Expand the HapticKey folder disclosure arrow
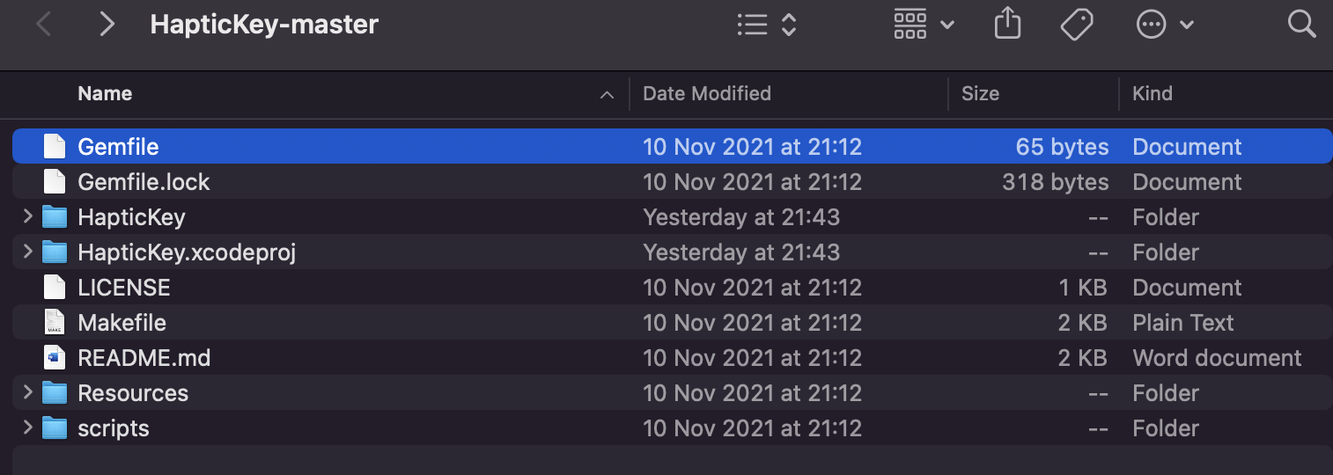The height and width of the screenshot is (475, 1333). pyautogui.click(x=27, y=216)
